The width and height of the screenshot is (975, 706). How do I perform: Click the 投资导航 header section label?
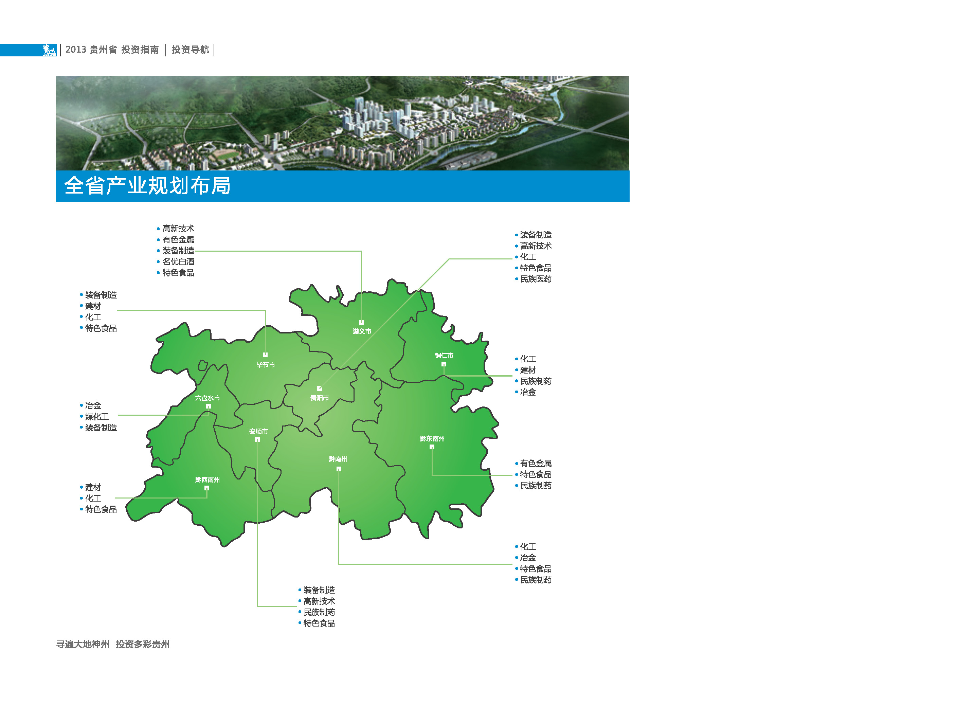190,50
